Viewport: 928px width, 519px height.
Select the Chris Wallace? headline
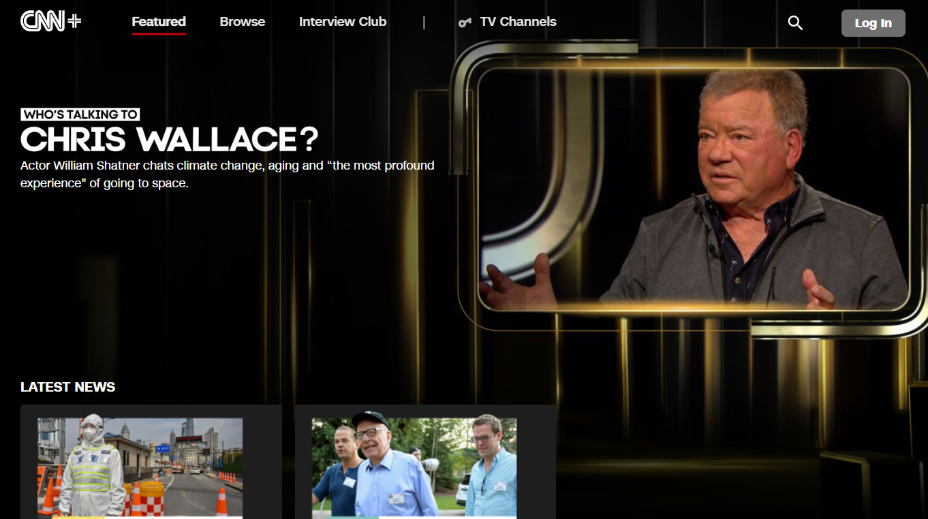point(169,140)
